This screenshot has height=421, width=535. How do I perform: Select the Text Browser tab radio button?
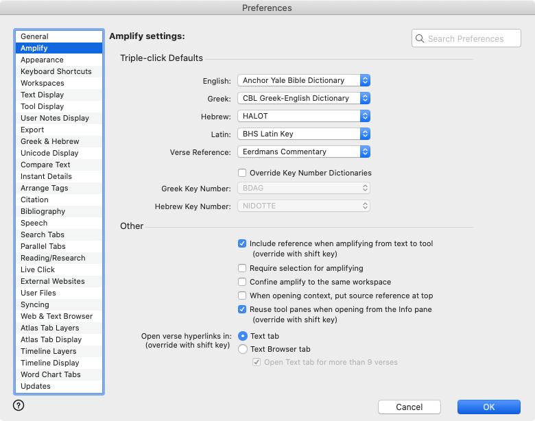click(x=242, y=349)
